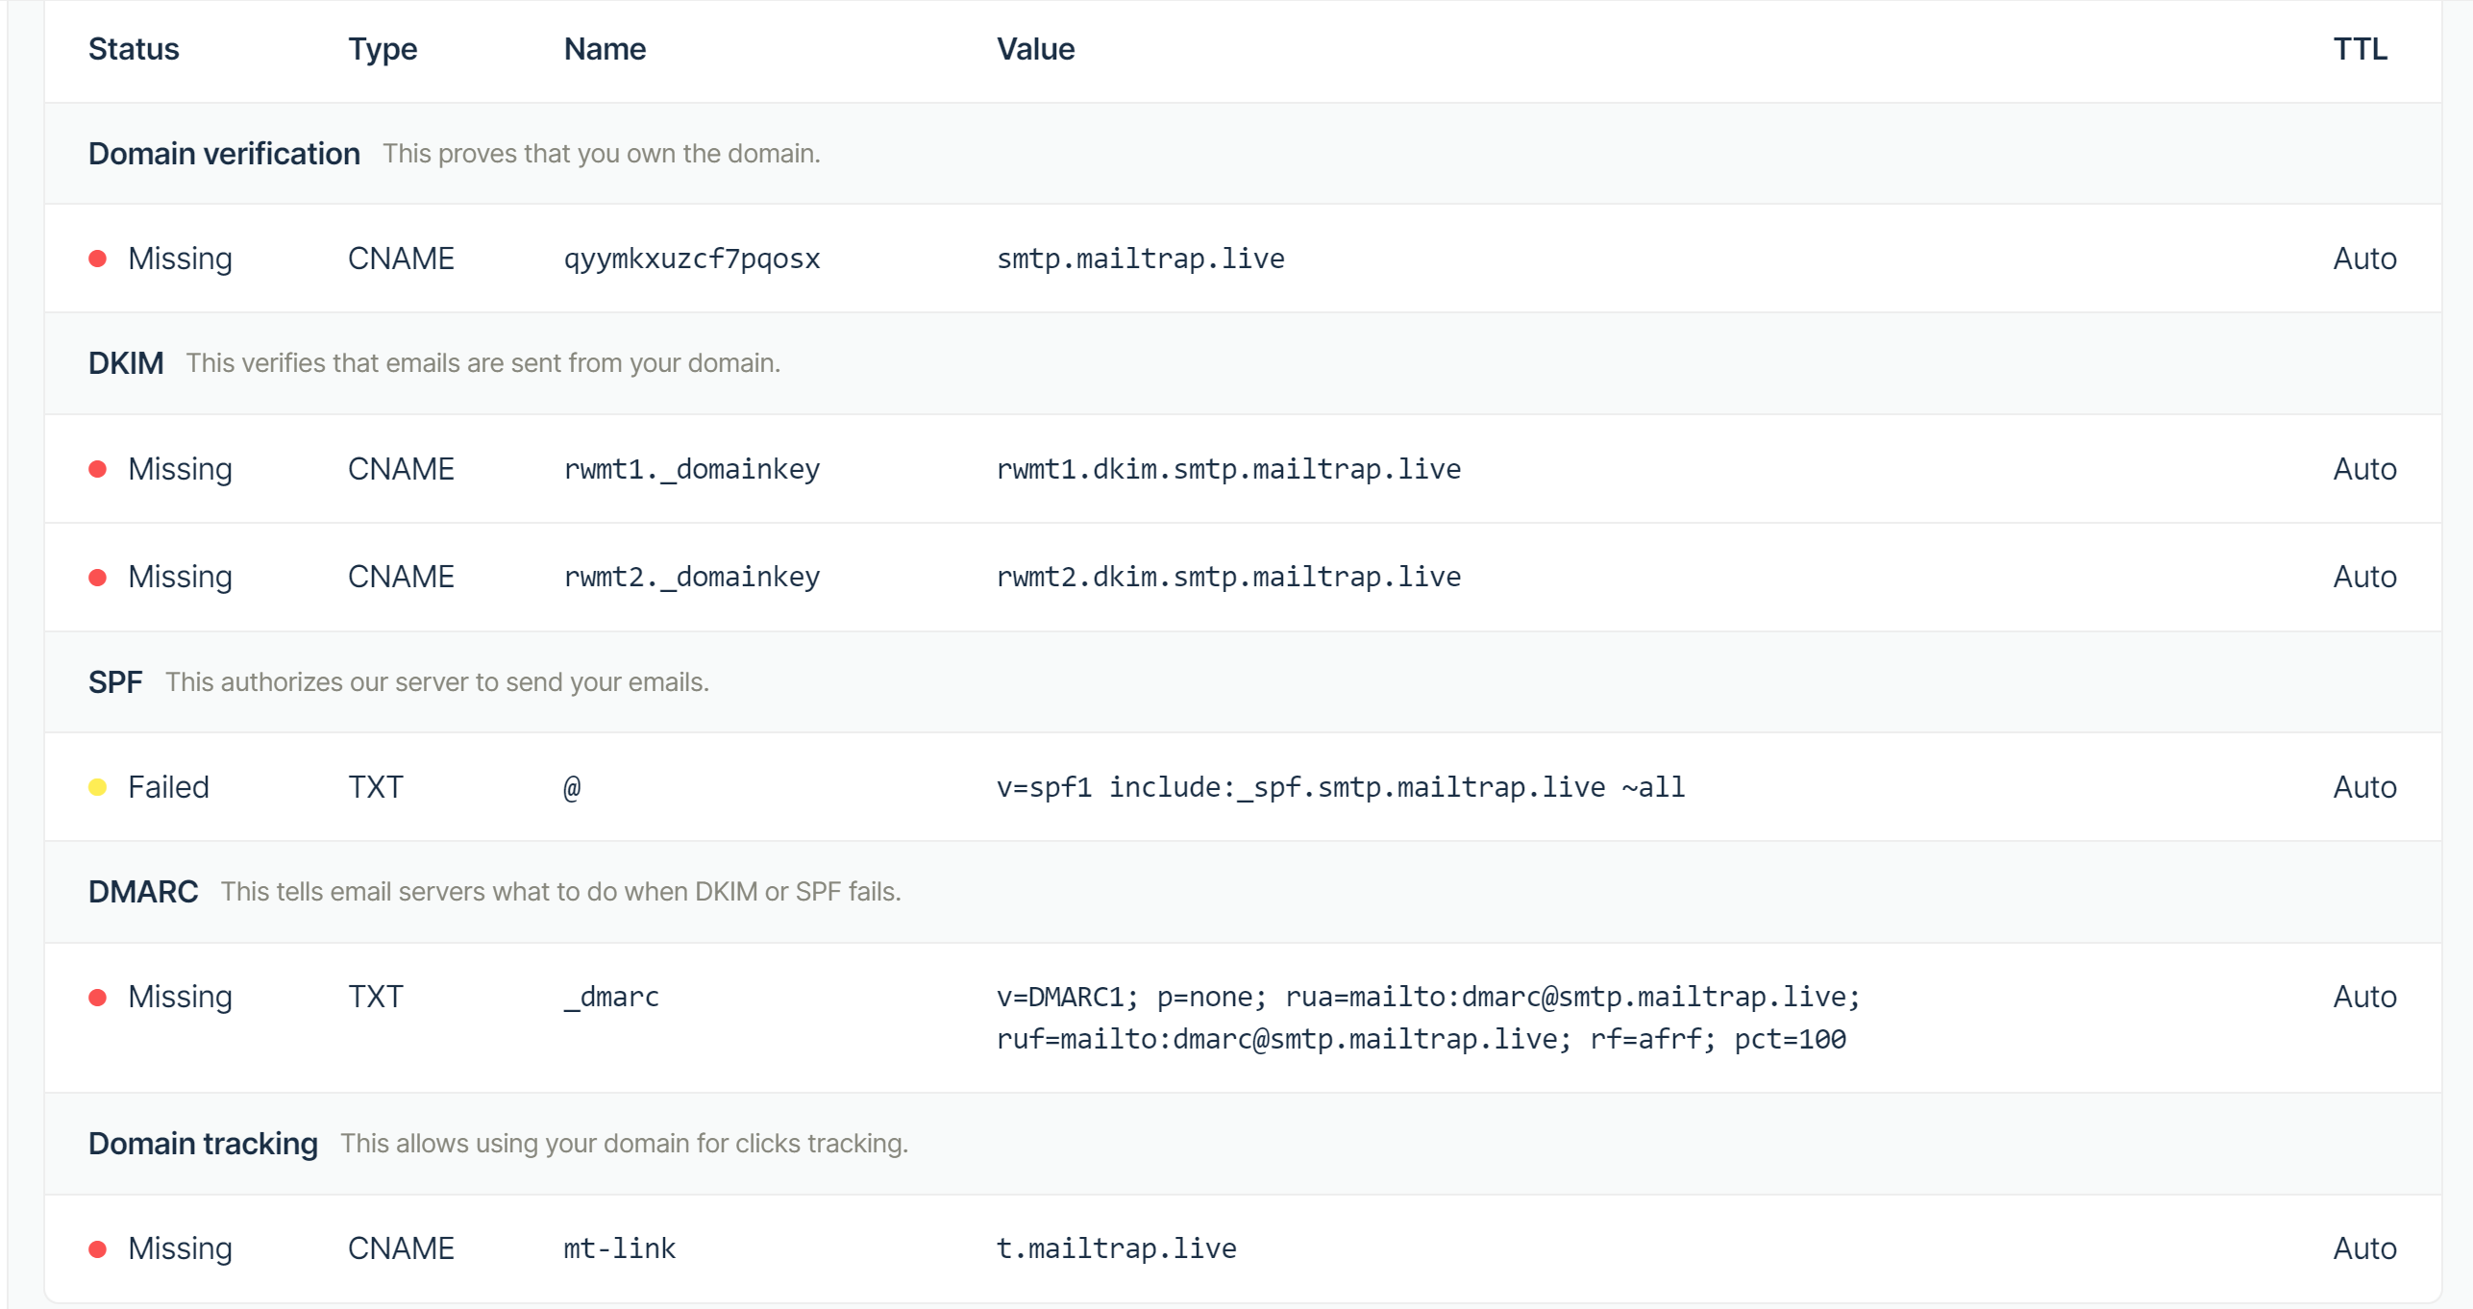This screenshot has height=1309, width=2473.
Task: Select the v=spf1 include value
Action: [1341, 787]
